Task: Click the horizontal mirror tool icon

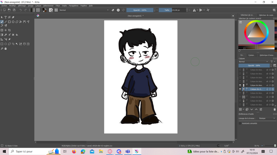Action: tap(194, 10)
